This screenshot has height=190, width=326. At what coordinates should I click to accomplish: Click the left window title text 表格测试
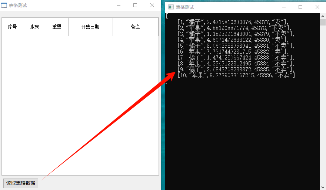tap(18, 6)
